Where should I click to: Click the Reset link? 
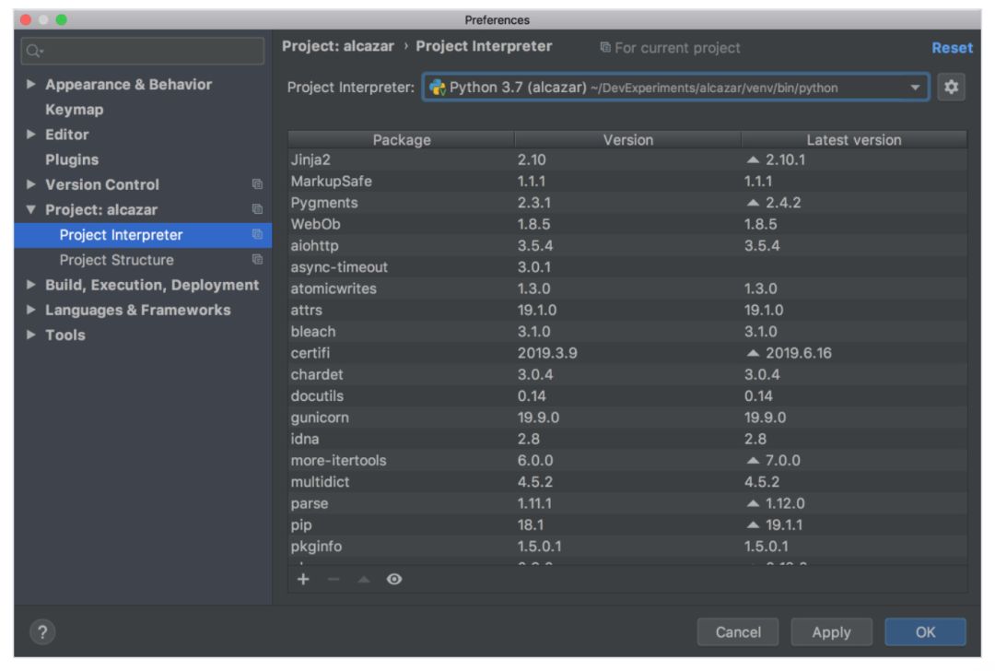(x=952, y=48)
